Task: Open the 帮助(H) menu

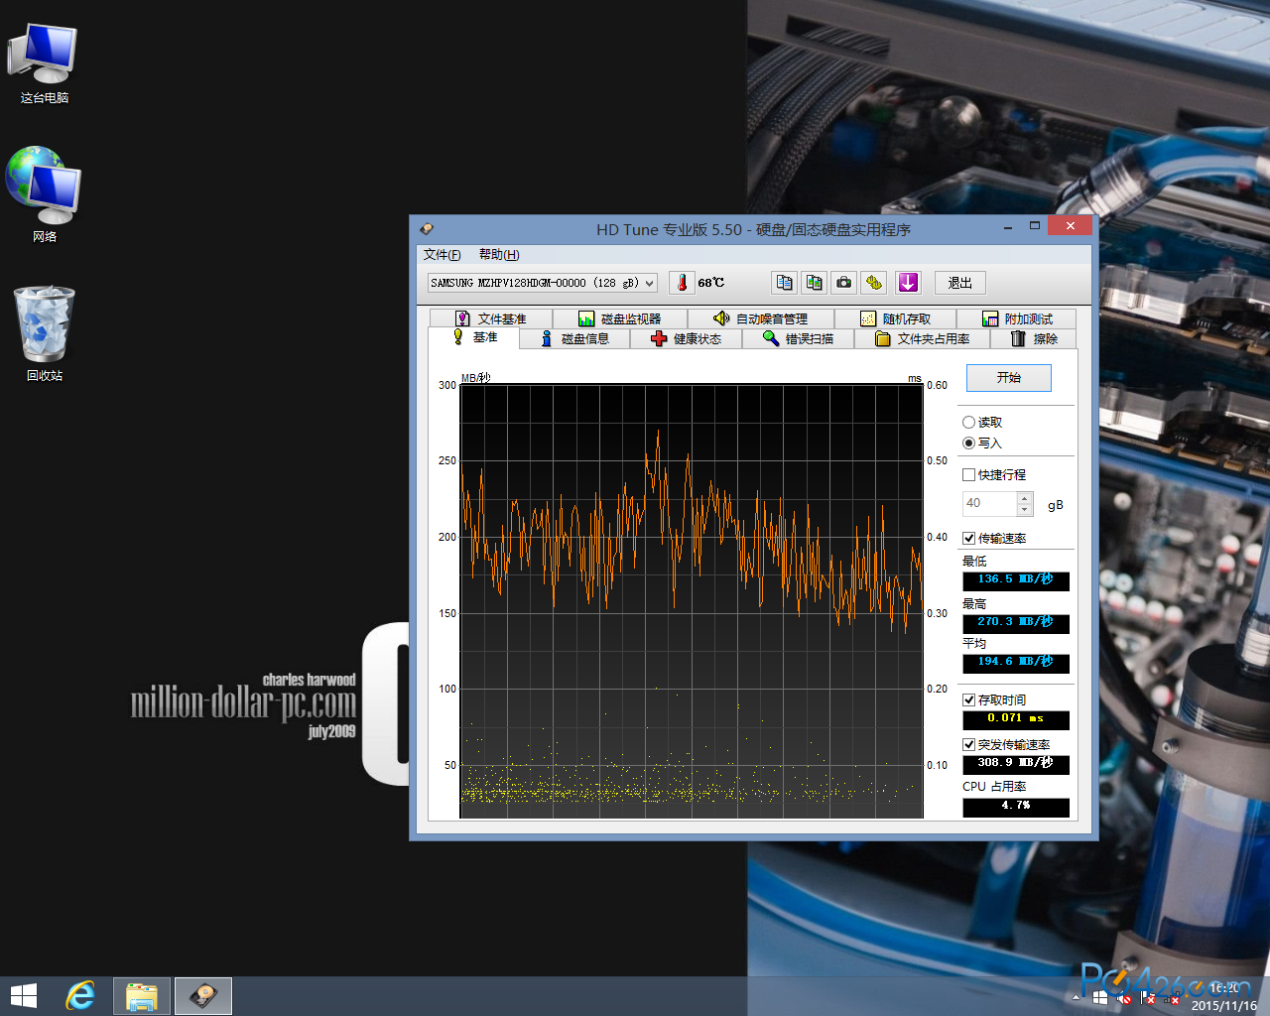Action: [x=499, y=255]
